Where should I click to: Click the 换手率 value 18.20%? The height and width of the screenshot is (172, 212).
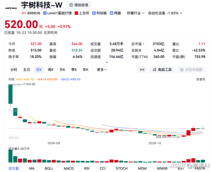tap(36, 57)
